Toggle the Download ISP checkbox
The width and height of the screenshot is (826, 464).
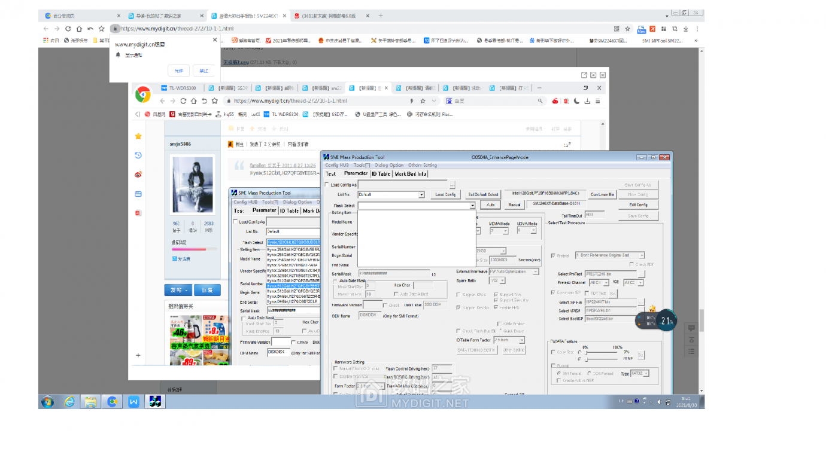point(553,292)
